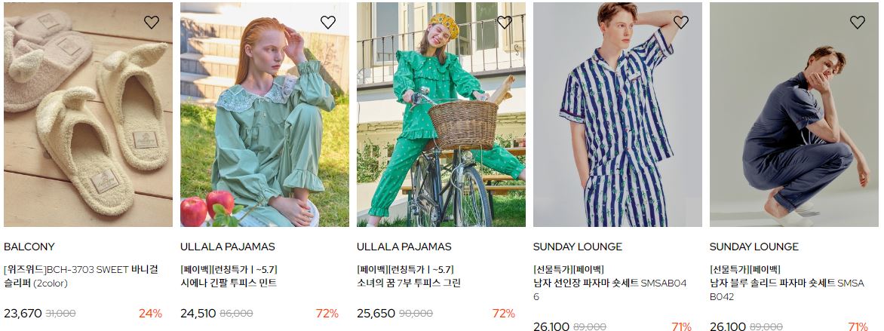Toggle wishlist heart on striped cactus pajamas
884x331 pixels.
coord(680,22)
